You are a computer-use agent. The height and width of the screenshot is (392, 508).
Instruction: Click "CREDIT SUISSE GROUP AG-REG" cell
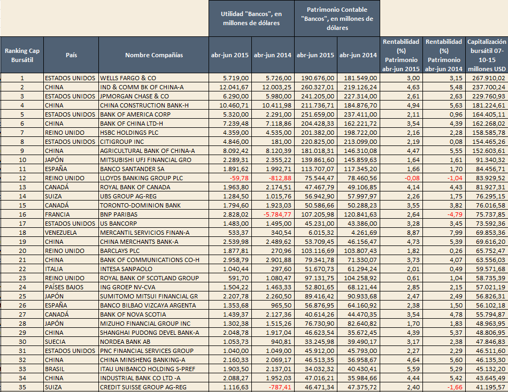point(154,387)
